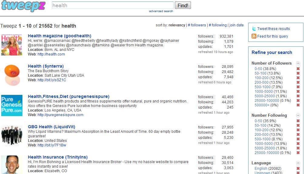The width and height of the screenshot is (304, 174).
Task: Filter by 50-100 followers range
Action: pyautogui.click(x=260, y=73)
